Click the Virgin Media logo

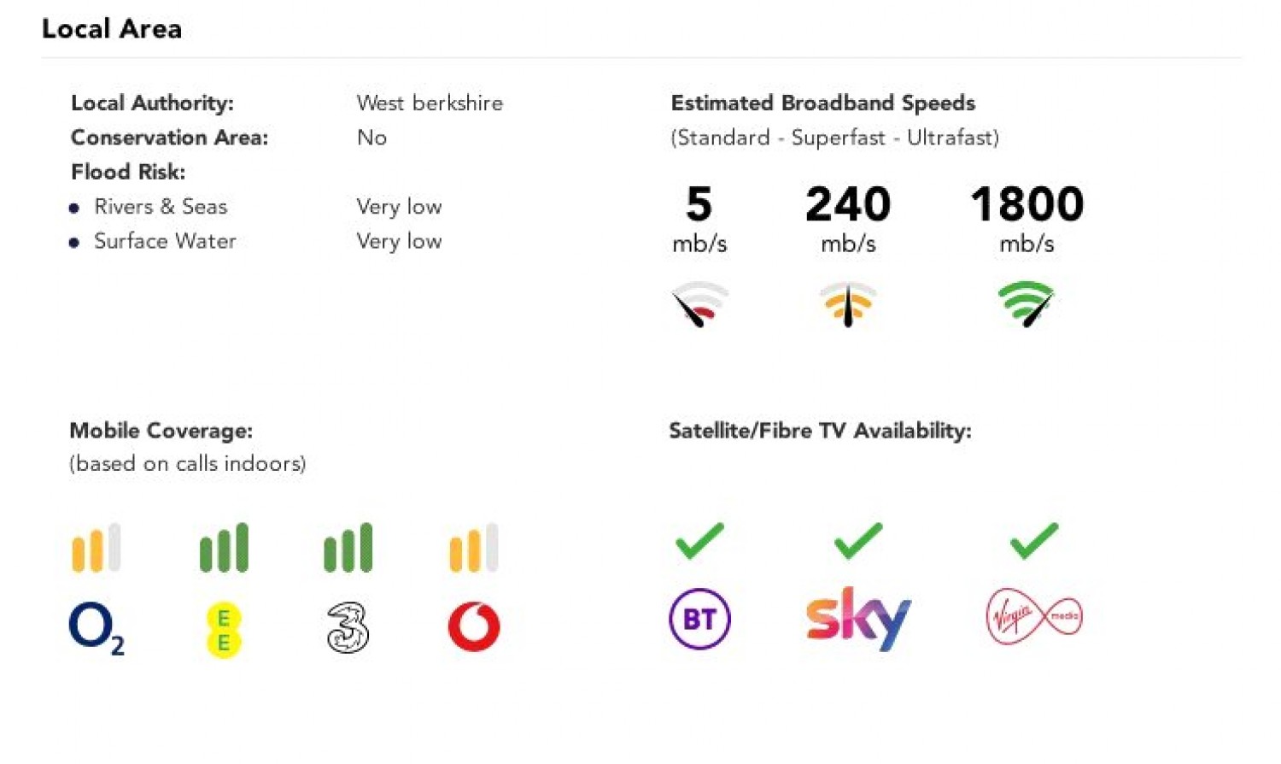point(1033,616)
